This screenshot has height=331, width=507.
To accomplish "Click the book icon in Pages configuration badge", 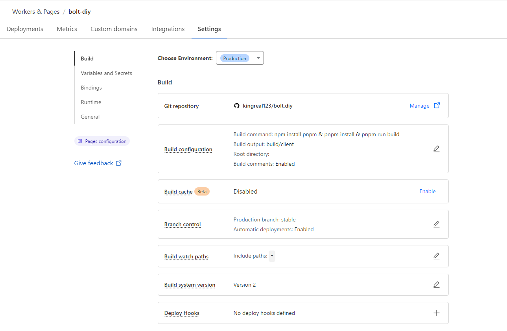I will [x=80, y=141].
